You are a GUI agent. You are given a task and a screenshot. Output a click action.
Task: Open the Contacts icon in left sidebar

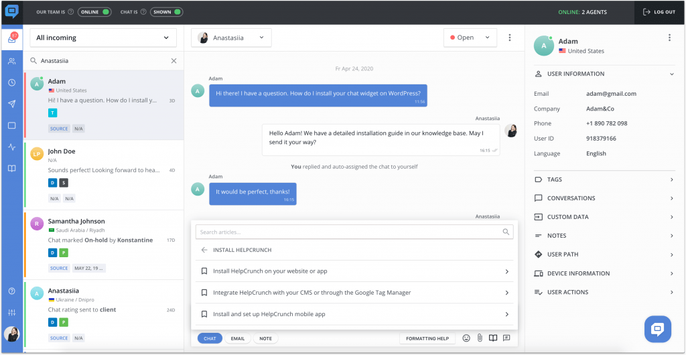point(11,61)
